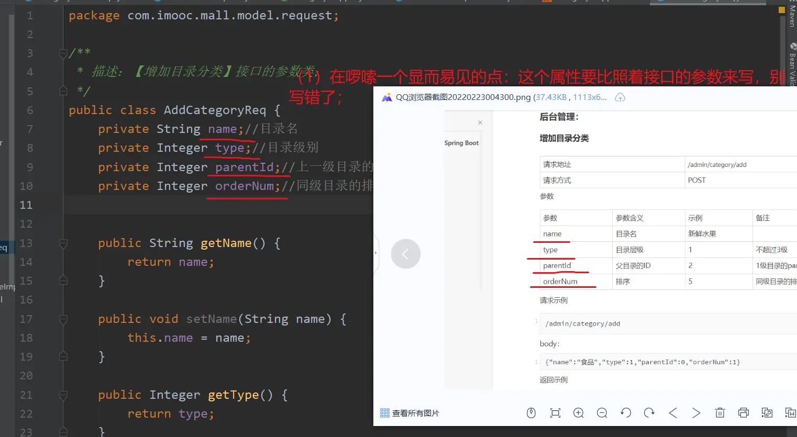
Task: Go to previous image using toolbar arrow
Action: (x=673, y=413)
